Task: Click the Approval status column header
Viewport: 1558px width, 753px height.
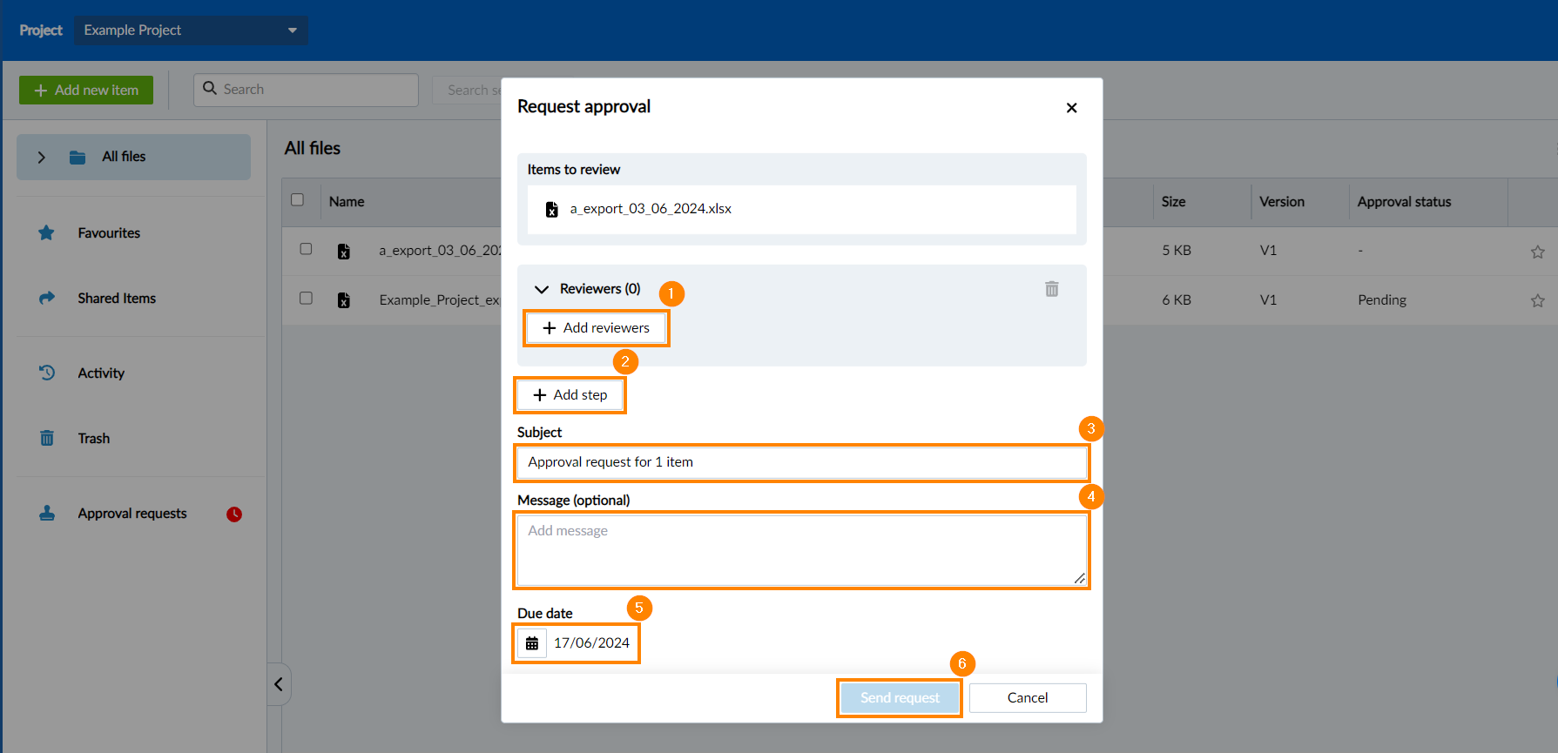Action: (1404, 201)
